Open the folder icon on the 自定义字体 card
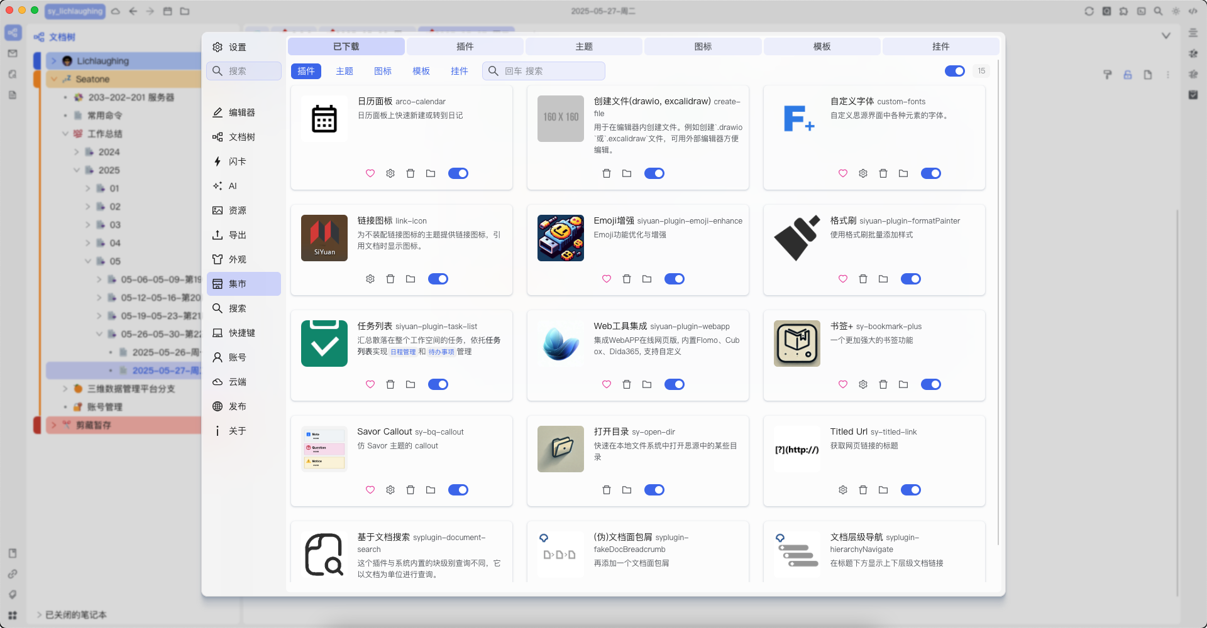The height and width of the screenshot is (628, 1207). [x=903, y=173]
